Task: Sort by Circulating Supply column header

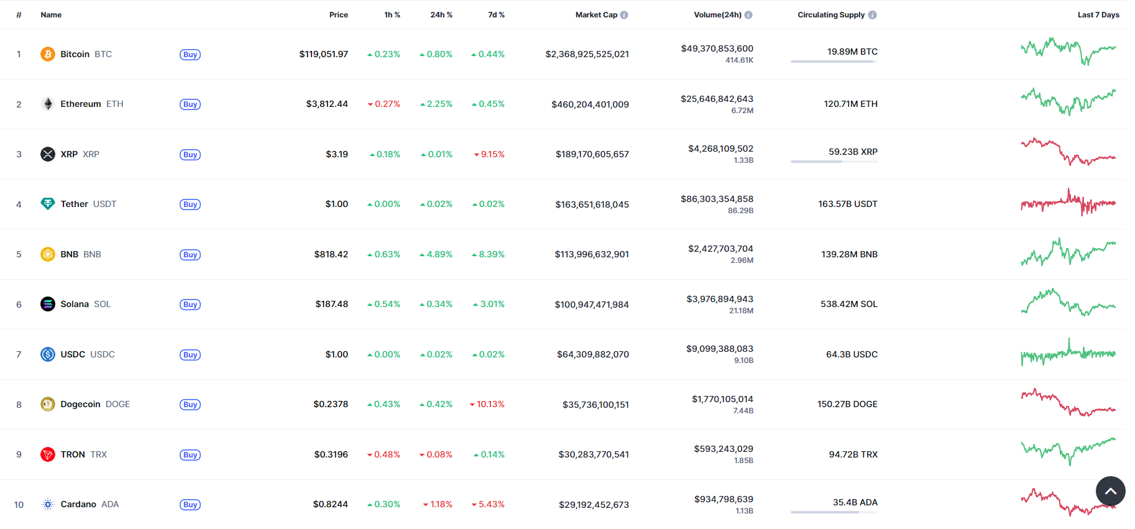Action: point(831,15)
